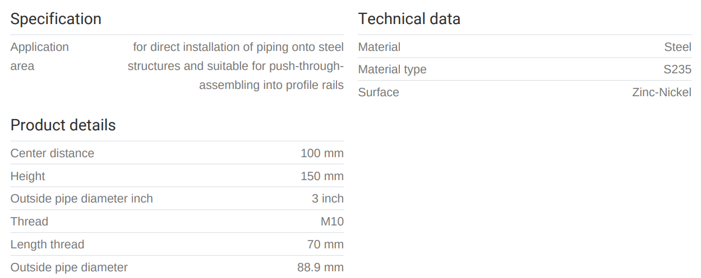Screen dimensions: 701x278
Task: Click the application area description text
Action: click(236, 66)
